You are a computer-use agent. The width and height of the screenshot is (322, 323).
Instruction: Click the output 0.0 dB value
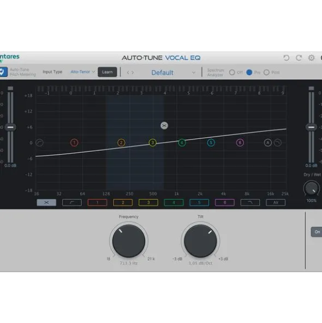pos(311,166)
